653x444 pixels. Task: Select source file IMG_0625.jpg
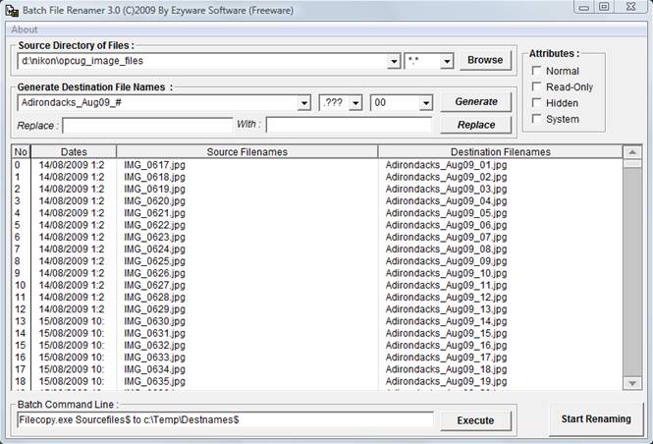tap(154, 261)
